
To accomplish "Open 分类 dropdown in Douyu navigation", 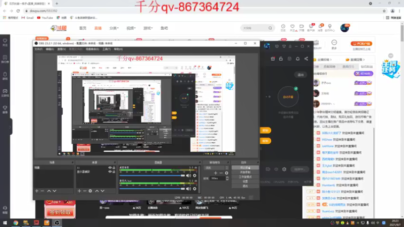I will coord(114,28).
